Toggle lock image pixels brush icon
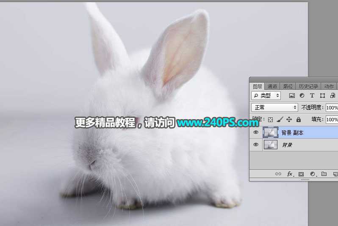338x226 pixels. coord(280,120)
